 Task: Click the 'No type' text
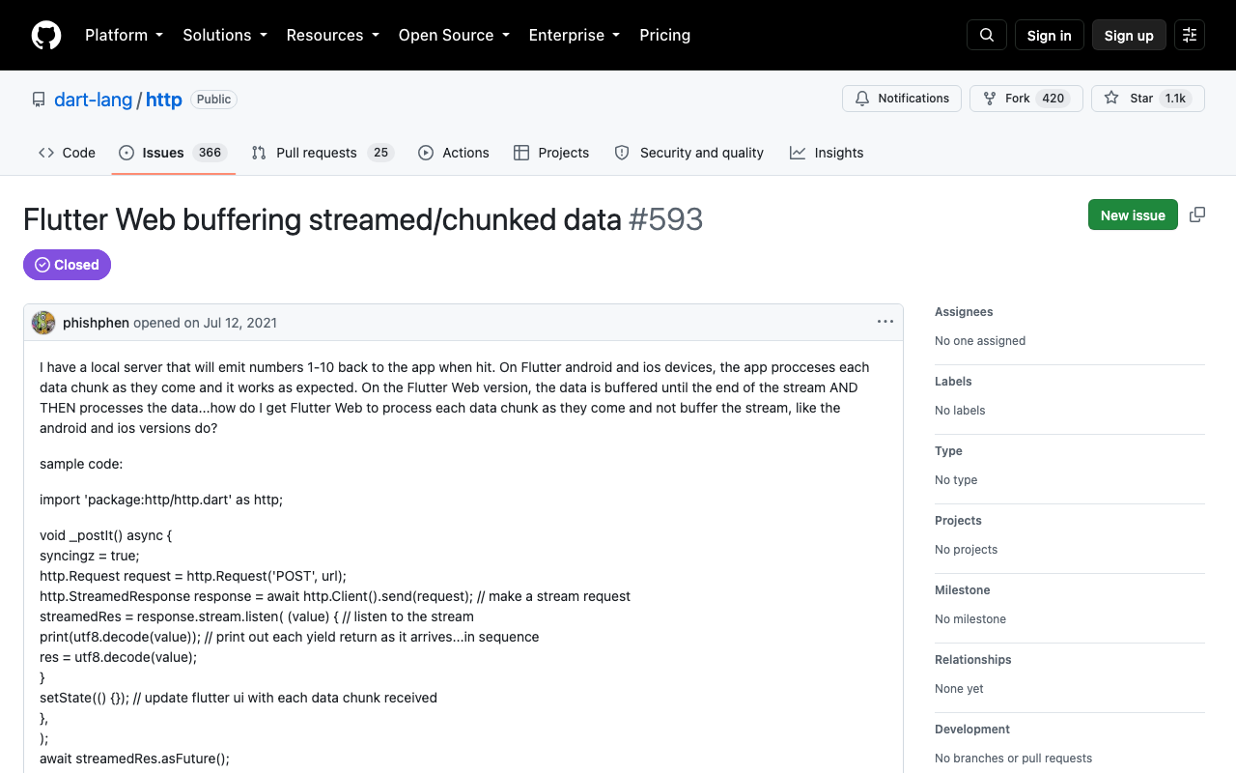pyautogui.click(x=956, y=479)
